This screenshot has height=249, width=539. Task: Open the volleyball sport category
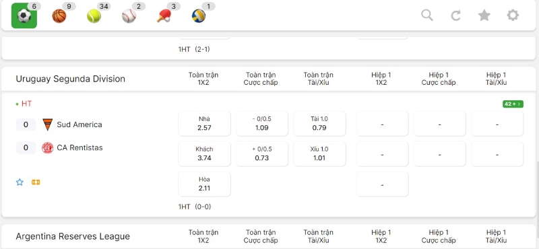tap(199, 15)
